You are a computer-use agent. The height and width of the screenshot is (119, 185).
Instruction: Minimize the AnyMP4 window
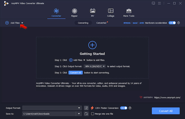pyautogui.click(x=169, y=3)
